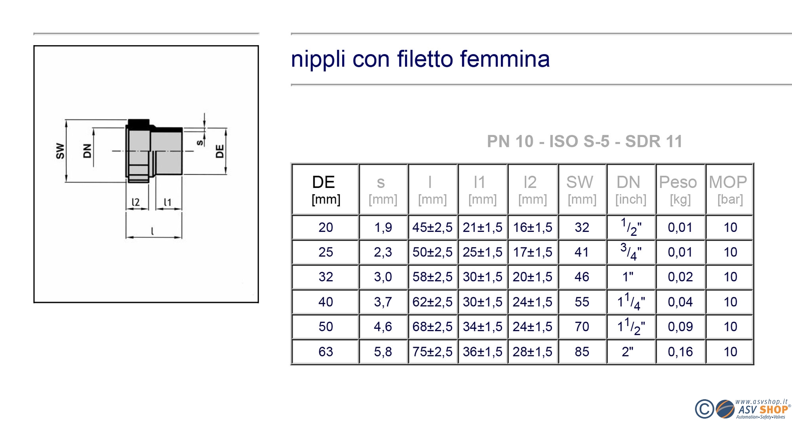Click the copyright symbol icon
The height and width of the screenshot is (421, 792).
704,409
